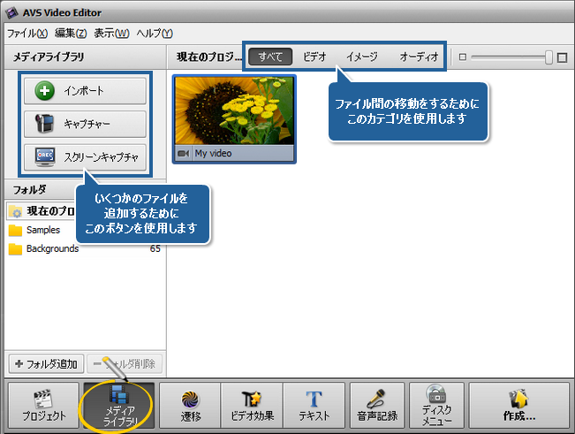Viewport: 575px width, 434px height.
Task: Click the small thumbnail size icon
Action: pyautogui.click(x=463, y=57)
